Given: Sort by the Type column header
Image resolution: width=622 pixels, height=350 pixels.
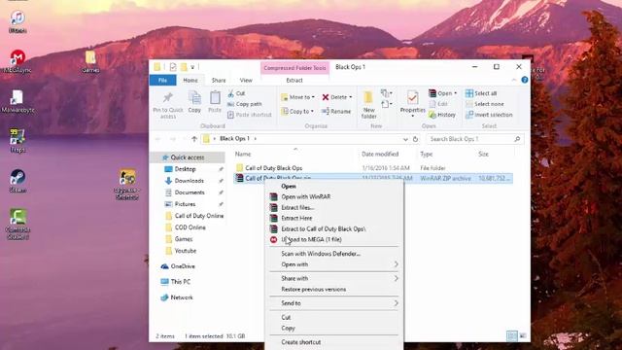Looking at the screenshot, I should (x=427, y=154).
